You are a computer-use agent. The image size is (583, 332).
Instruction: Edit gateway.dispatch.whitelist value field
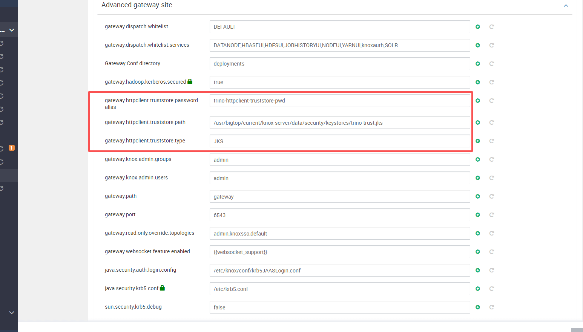[x=340, y=27]
